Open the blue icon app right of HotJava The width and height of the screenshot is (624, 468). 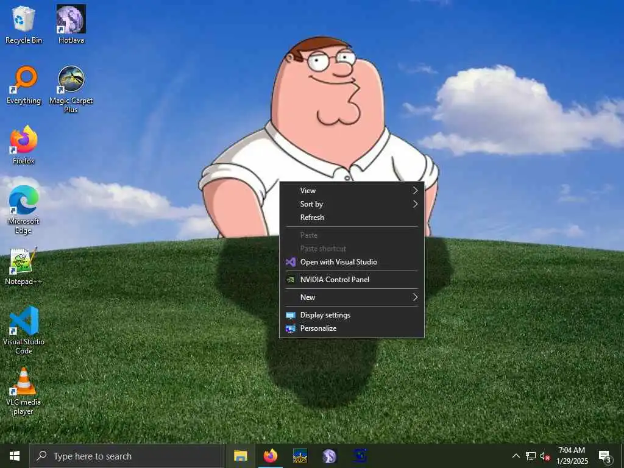pyautogui.click(x=360, y=456)
